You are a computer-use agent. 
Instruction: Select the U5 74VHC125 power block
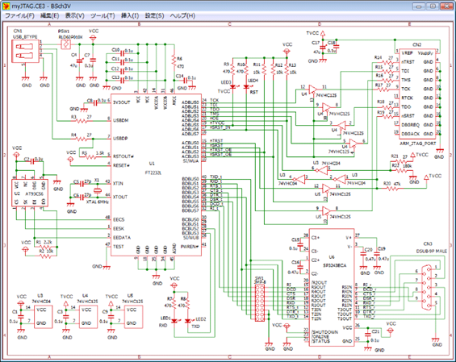tap(133, 317)
